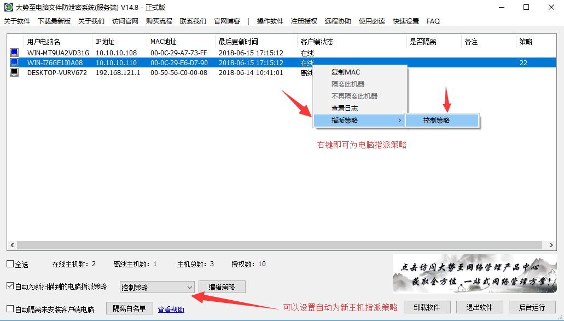This screenshot has height=321, width=564.
Task: Click the horizontal scrollbar's right arrow
Action: [x=551, y=246]
